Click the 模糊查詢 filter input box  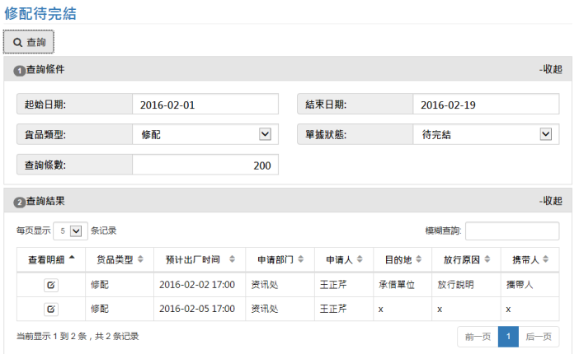coord(511,231)
